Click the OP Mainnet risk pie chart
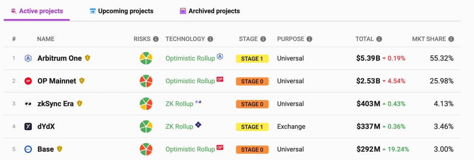The height and width of the screenshot is (160, 474). 146,81
